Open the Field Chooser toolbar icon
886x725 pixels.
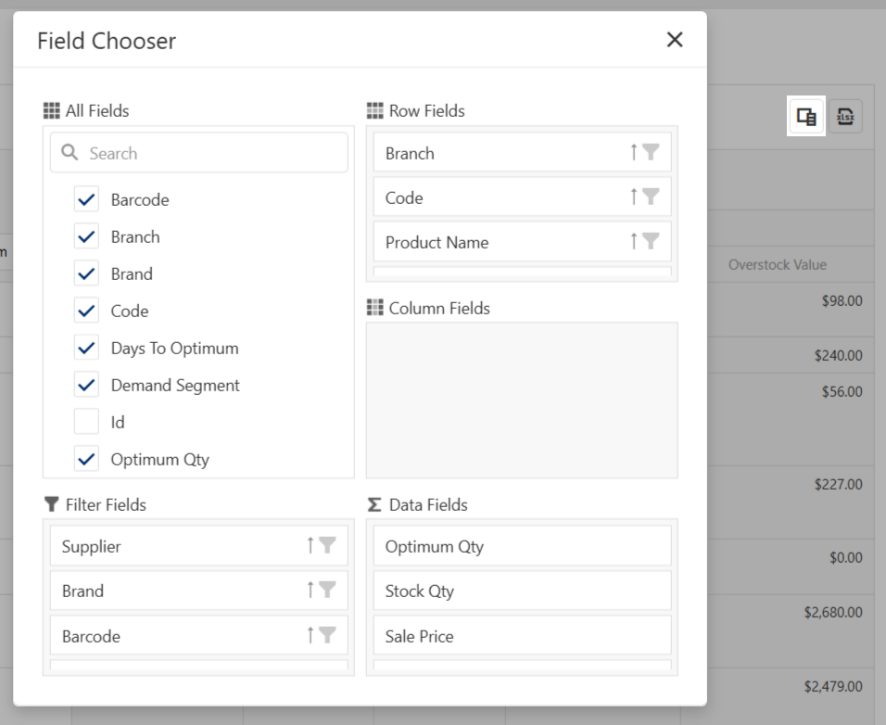[x=806, y=117]
